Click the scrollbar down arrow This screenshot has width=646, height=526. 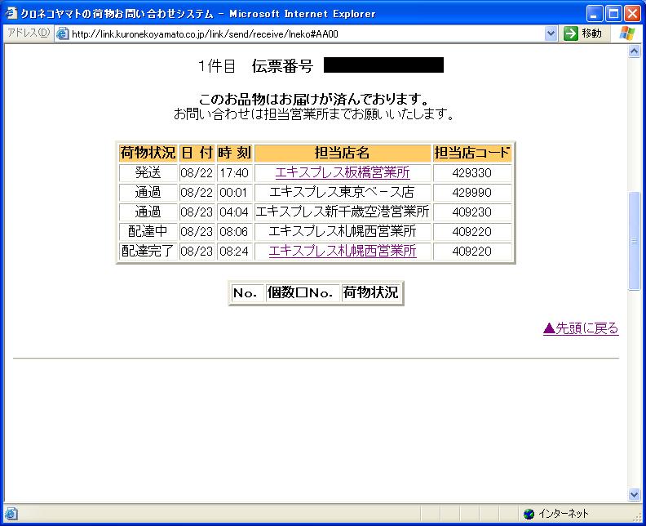[x=634, y=494]
